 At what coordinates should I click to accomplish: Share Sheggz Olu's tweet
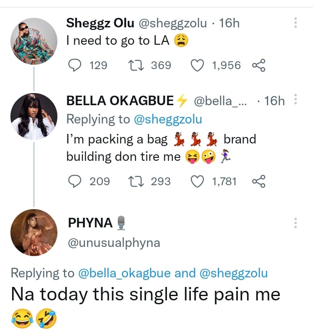pyautogui.click(x=259, y=65)
